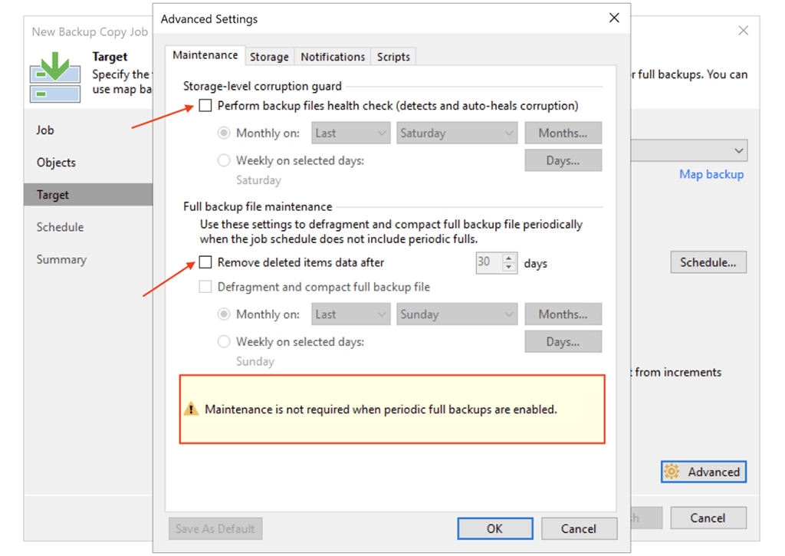The width and height of the screenshot is (785, 556).
Task: Confirm Advanced Settings with OK
Action: coord(495,529)
